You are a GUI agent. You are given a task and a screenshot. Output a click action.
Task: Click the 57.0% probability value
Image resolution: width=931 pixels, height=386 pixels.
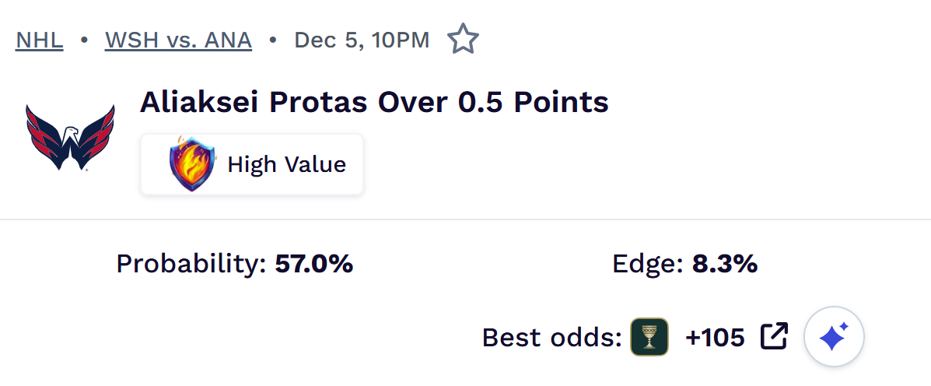tap(314, 265)
